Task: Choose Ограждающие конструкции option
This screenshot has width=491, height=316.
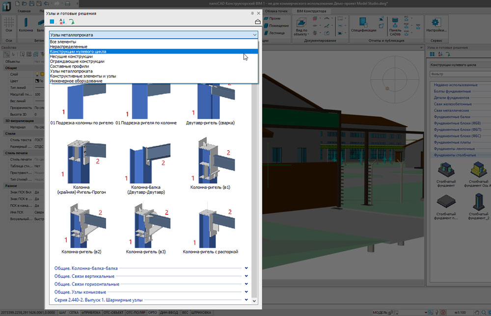Action: 153,61
